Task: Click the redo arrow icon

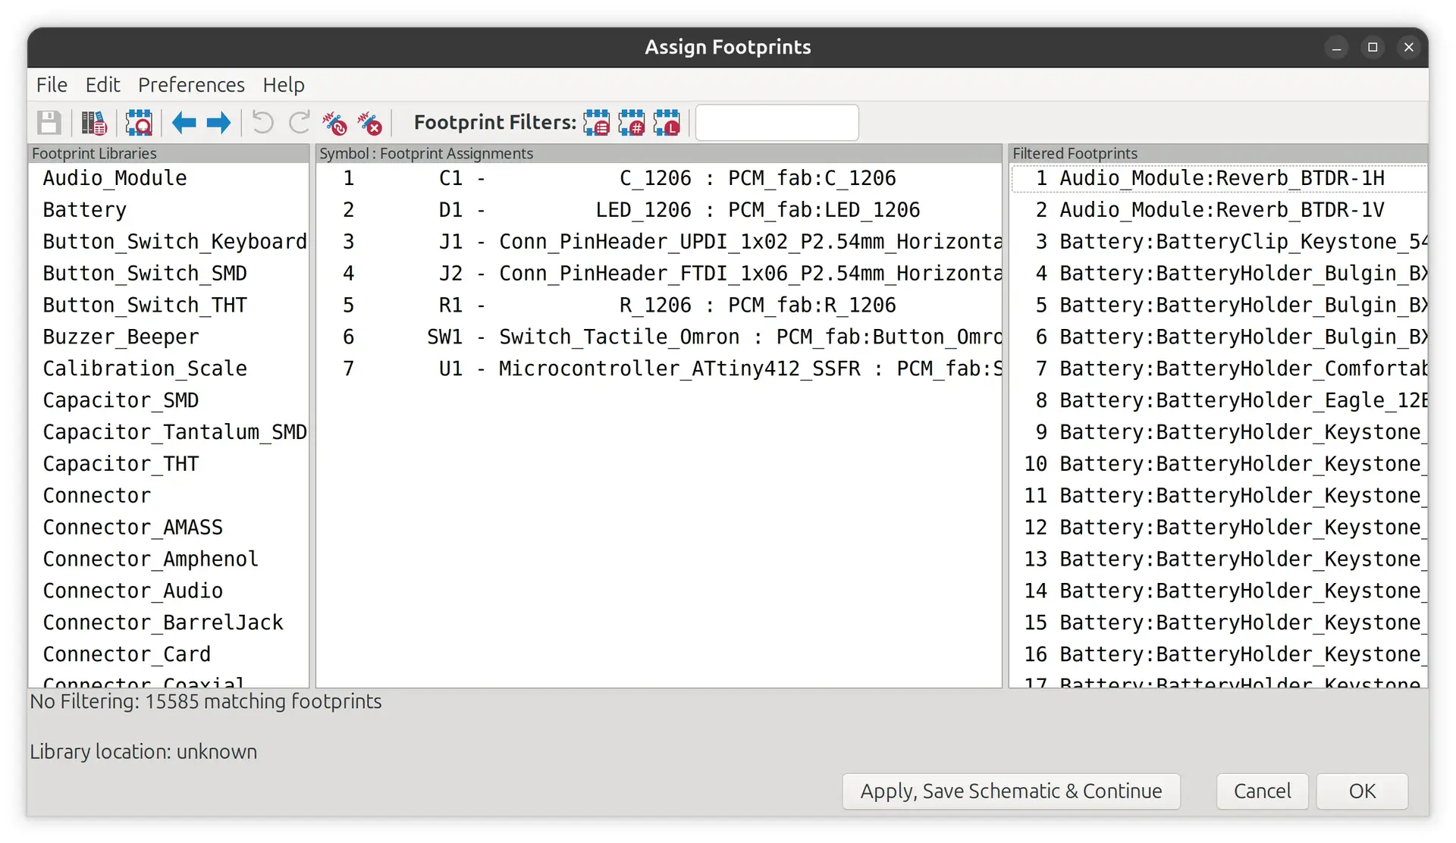Action: pos(300,123)
